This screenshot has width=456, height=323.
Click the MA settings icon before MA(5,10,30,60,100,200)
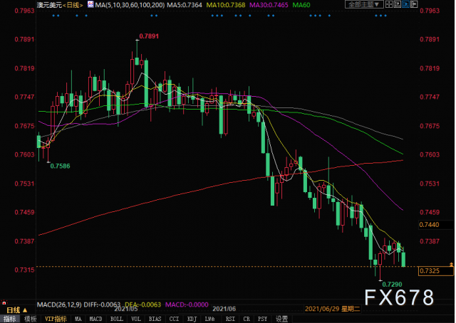pos(90,5)
